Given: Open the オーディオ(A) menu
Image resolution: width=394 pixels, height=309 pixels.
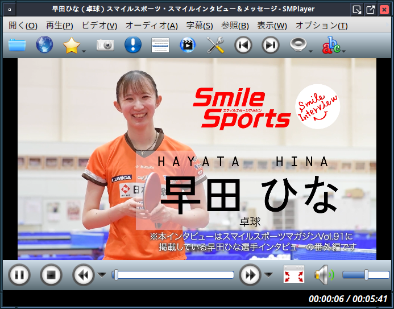Looking at the screenshot, I should (152, 26).
